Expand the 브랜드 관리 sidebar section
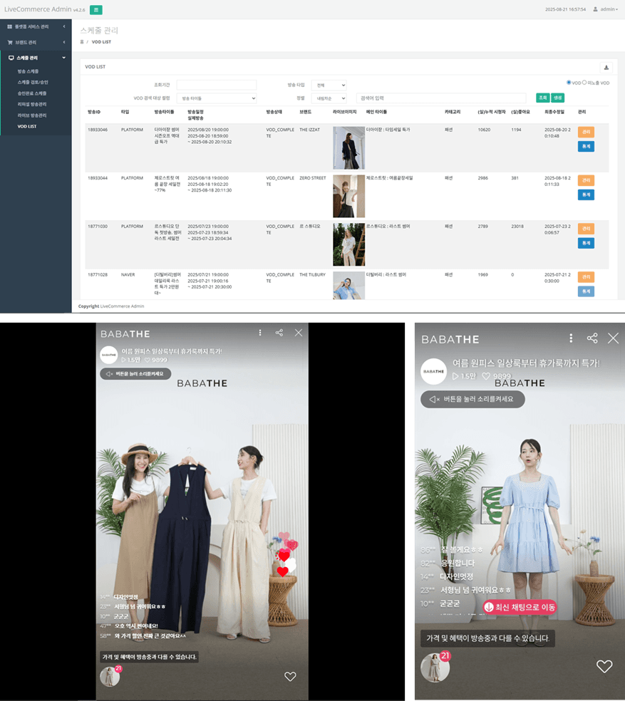625x701 pixels. (x=36, y=43)
